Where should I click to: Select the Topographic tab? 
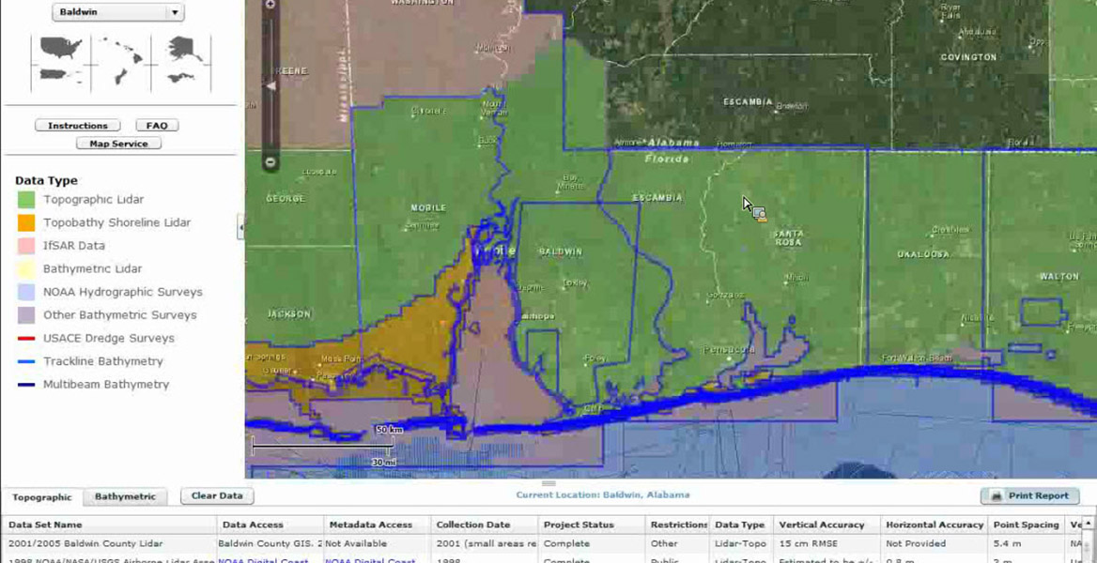[x=41, y=497]
